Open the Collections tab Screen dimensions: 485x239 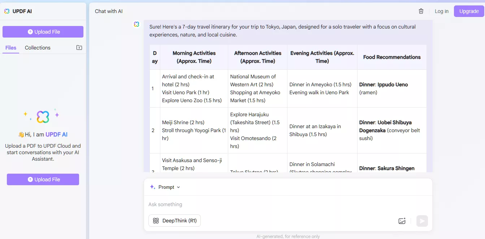[38, 48]
